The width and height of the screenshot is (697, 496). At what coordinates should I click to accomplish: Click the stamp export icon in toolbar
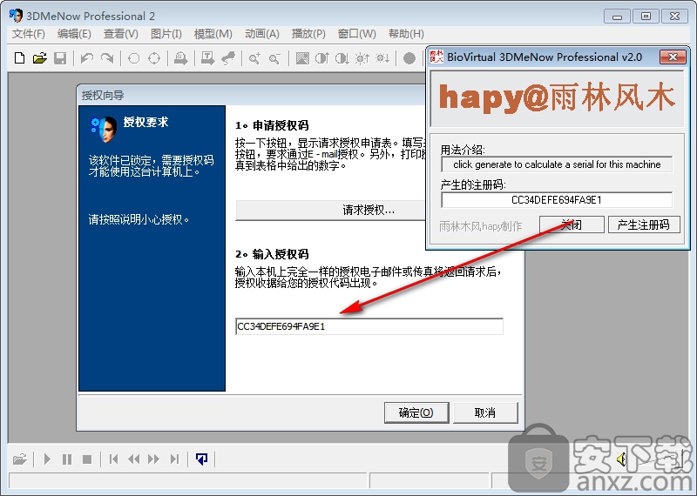coord(180,58)
